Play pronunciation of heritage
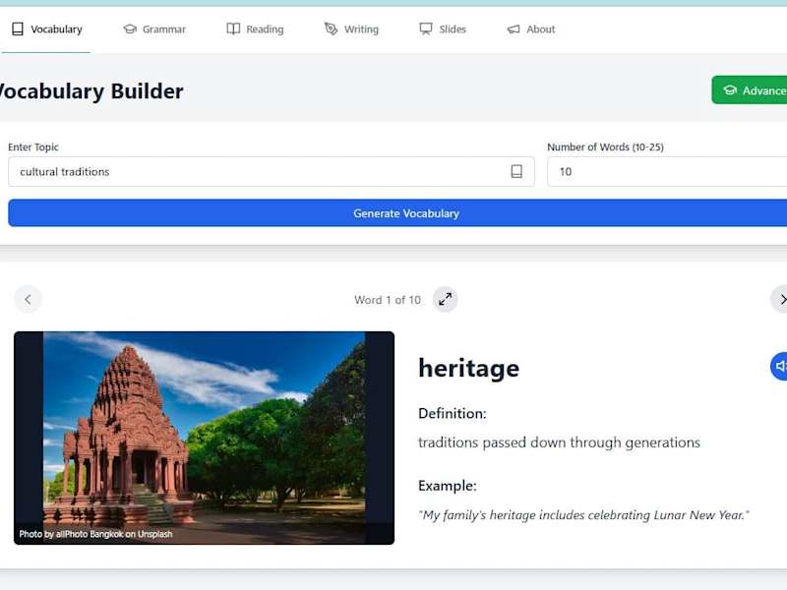This screenshot has height=590, width=787. click(779, 366)
